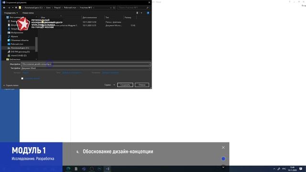Change the view with the view mode icon

137,13
